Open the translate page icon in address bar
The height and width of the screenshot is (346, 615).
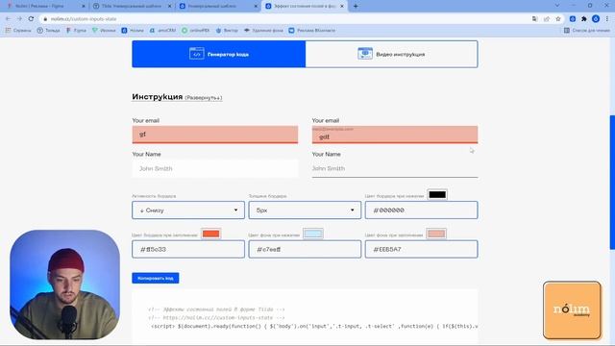point(534,19)
